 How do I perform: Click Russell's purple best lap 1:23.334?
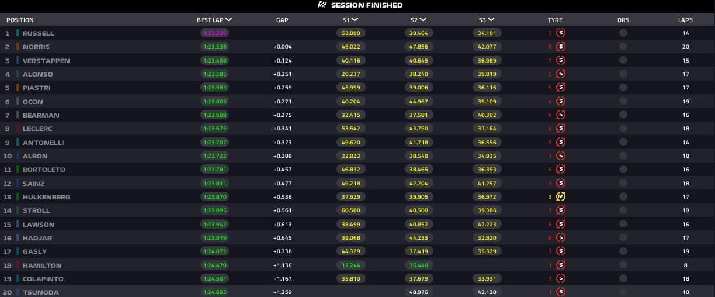point(214,33)
